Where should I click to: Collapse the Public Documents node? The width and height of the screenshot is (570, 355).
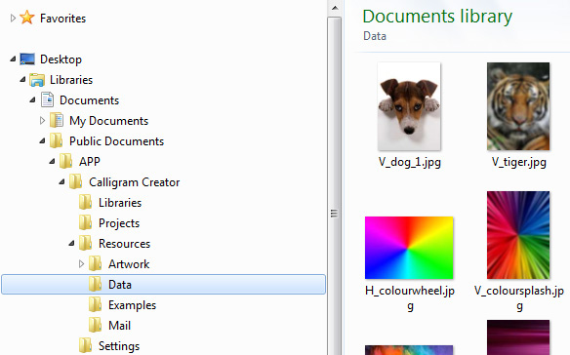coord(42,141)
